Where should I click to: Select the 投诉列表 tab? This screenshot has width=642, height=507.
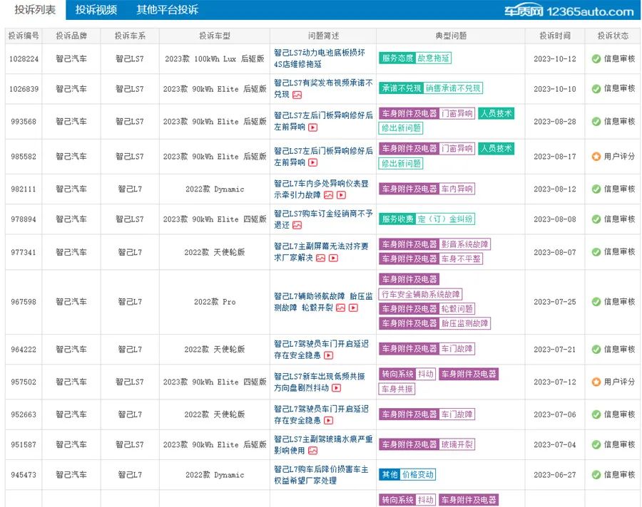coord(35,10)
